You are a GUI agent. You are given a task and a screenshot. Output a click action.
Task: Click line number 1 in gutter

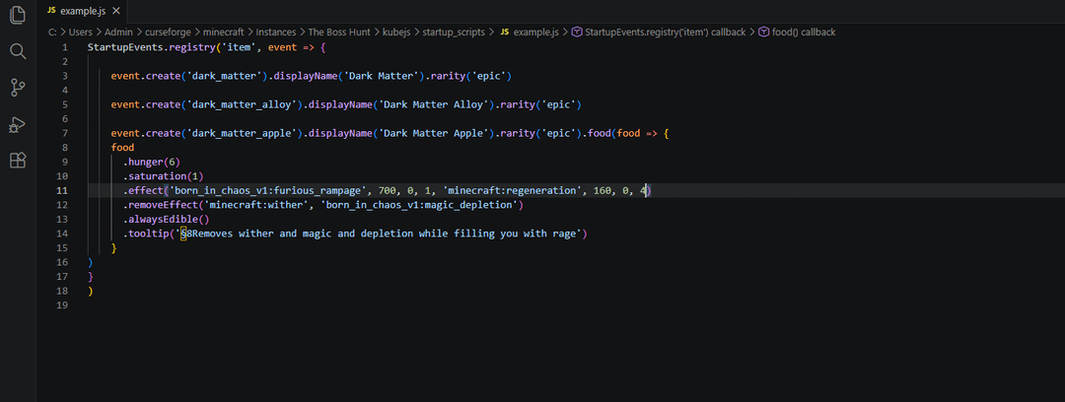pyautogui.click(x=64, y=47)
